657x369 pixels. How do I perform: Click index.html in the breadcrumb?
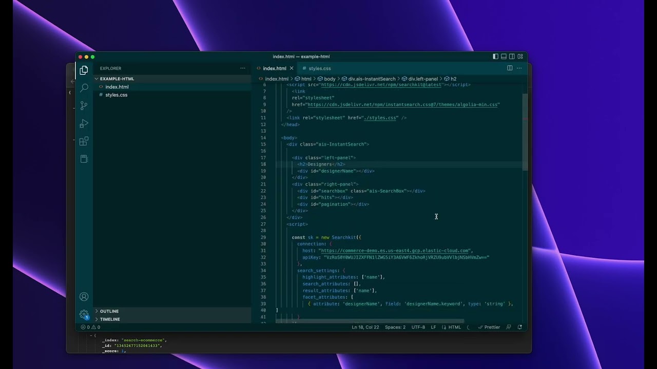point(277,79)
